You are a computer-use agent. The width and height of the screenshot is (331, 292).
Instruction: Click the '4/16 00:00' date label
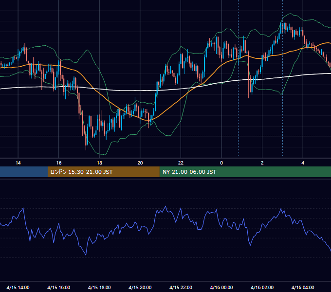click(x=221, y=287)
